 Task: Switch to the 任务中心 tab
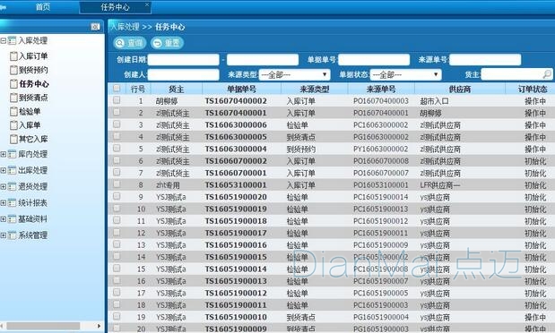(115, 7)
